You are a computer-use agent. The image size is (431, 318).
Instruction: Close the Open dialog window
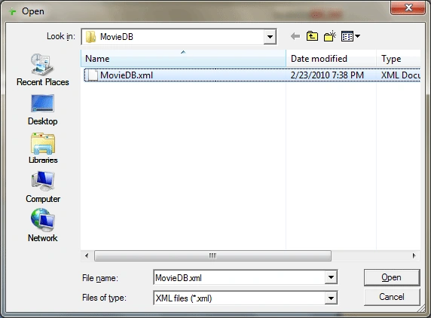[408, 8]
